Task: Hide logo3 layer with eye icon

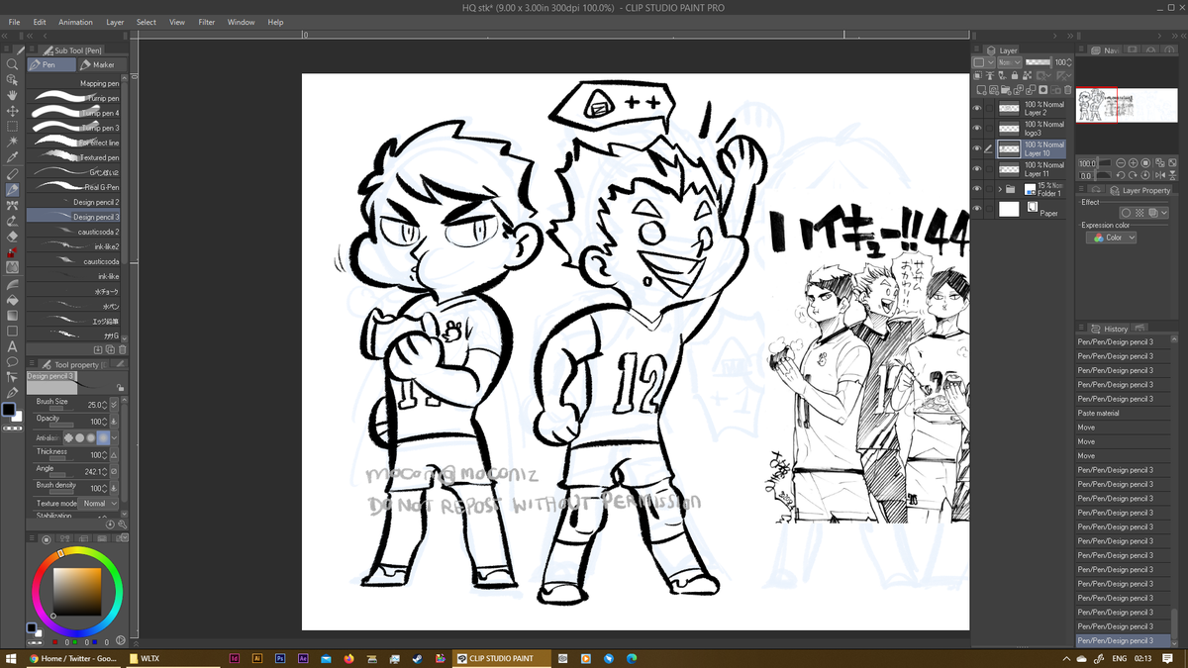Action: tap(977, 128)
